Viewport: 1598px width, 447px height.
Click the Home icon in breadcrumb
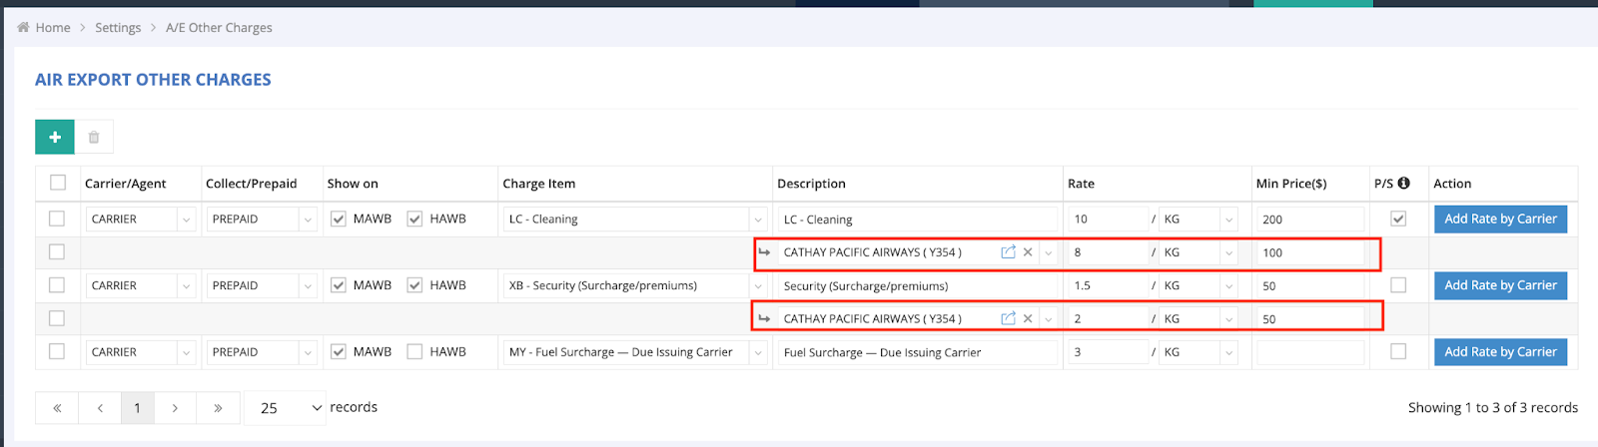[x=23, y=27]
